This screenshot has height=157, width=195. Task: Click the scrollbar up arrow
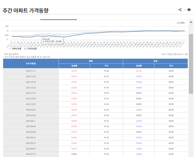[x=191, y=22]
